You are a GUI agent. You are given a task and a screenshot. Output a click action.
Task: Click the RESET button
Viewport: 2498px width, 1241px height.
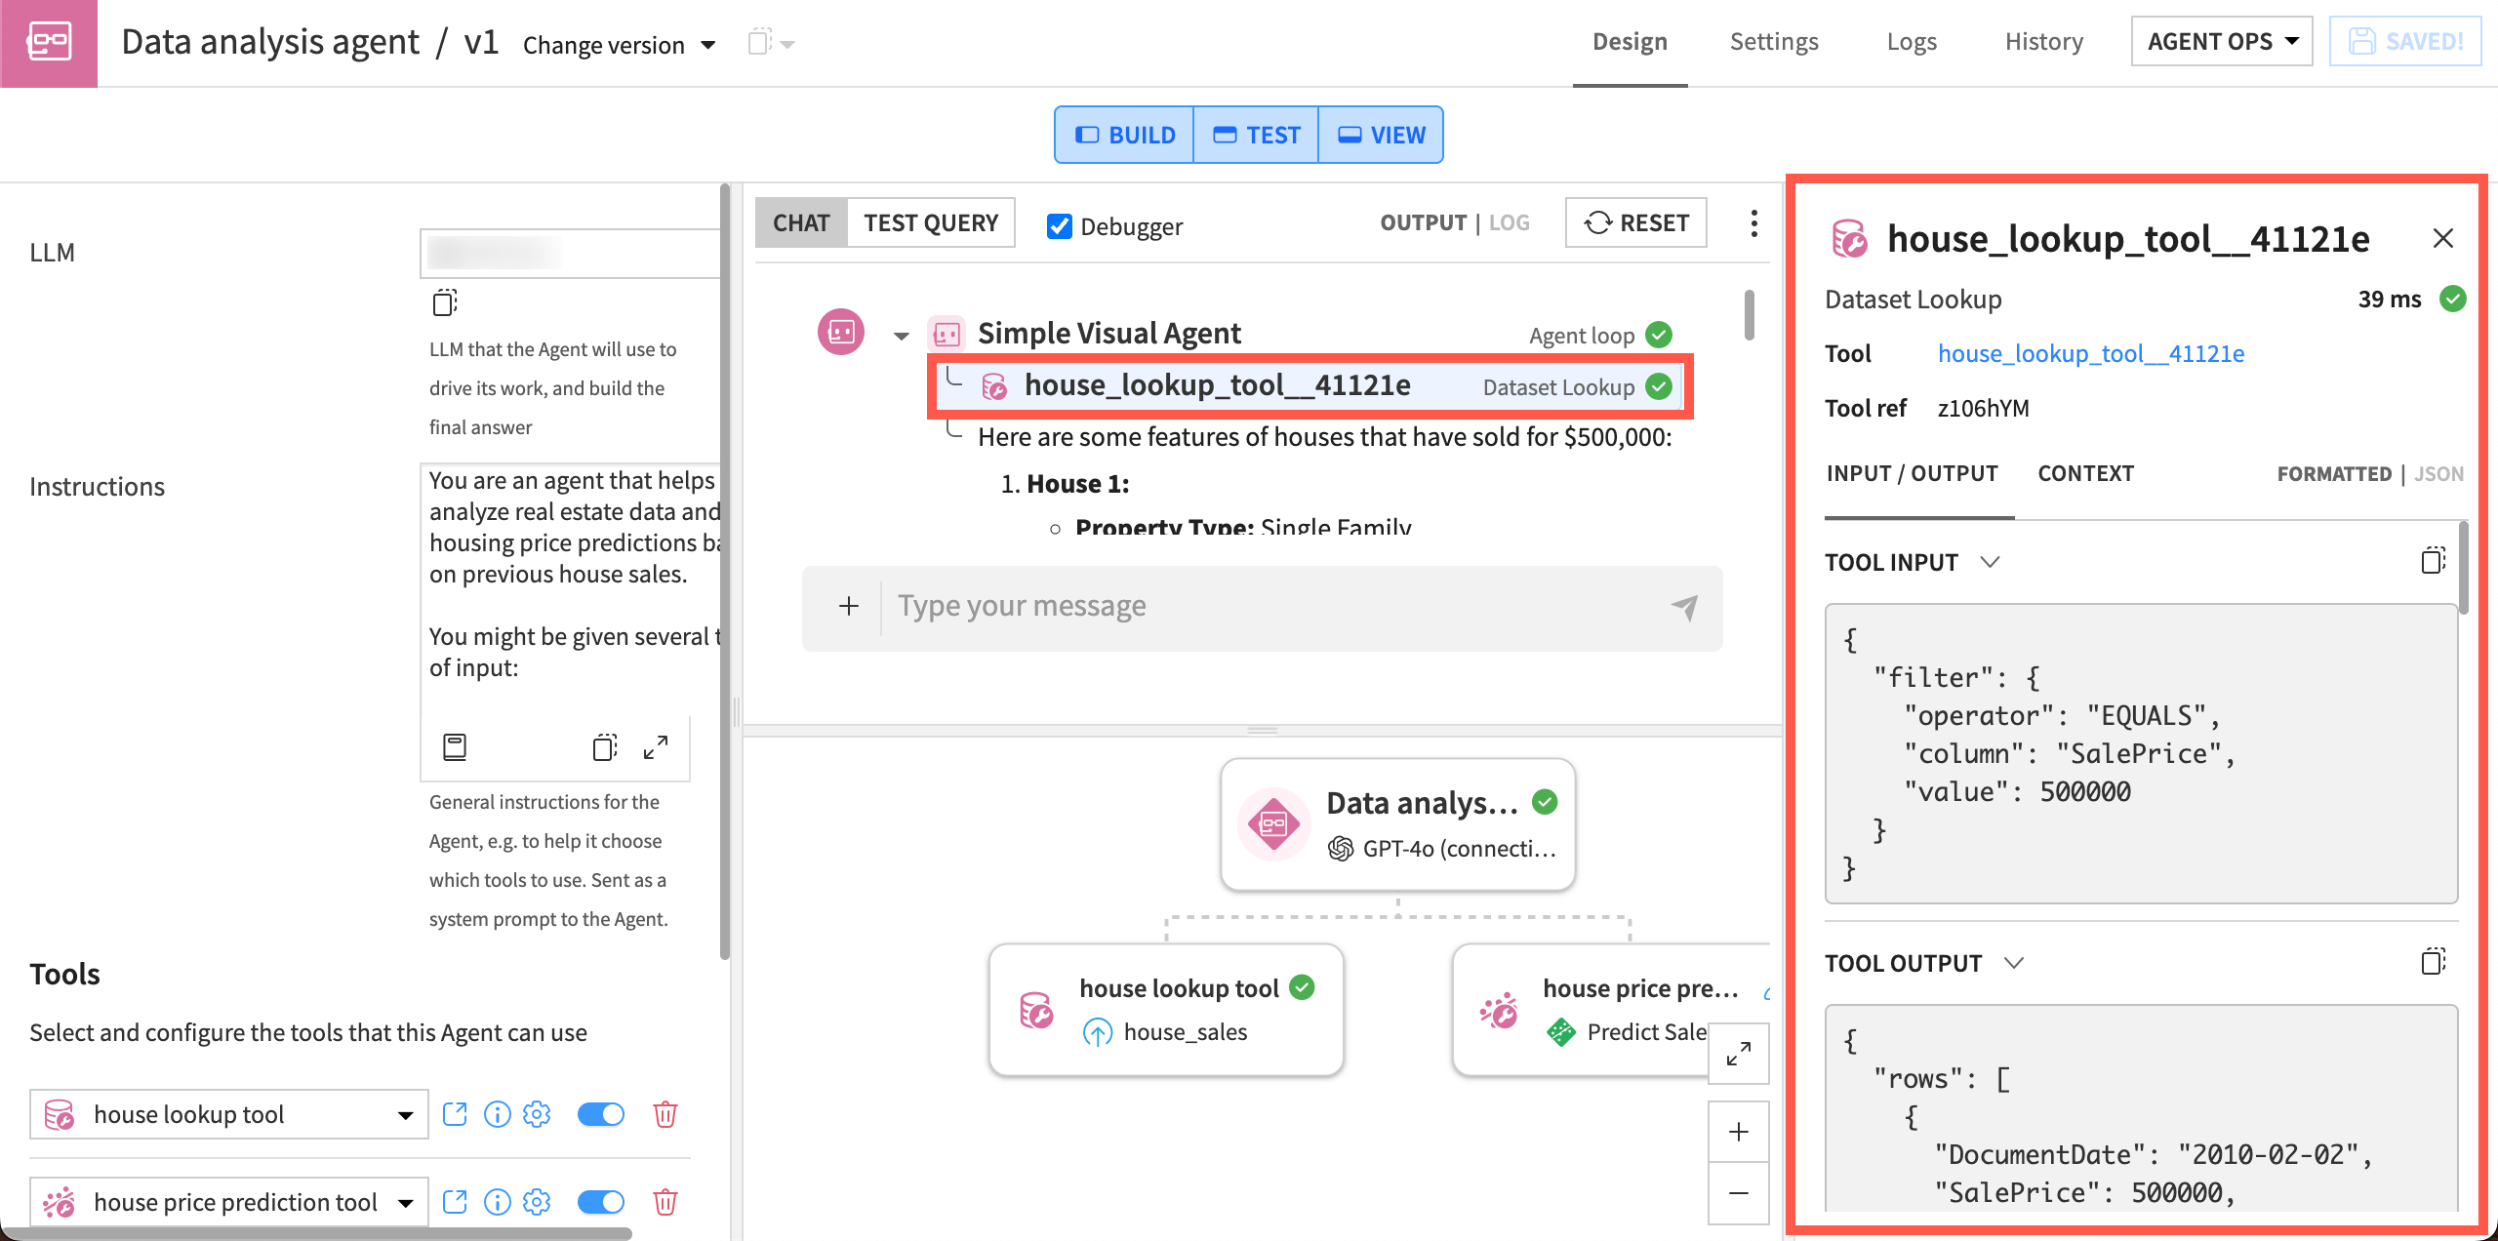click(1636, 223)
